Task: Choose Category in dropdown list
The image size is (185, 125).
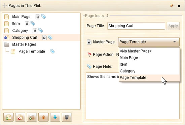Action: point(149,71)
